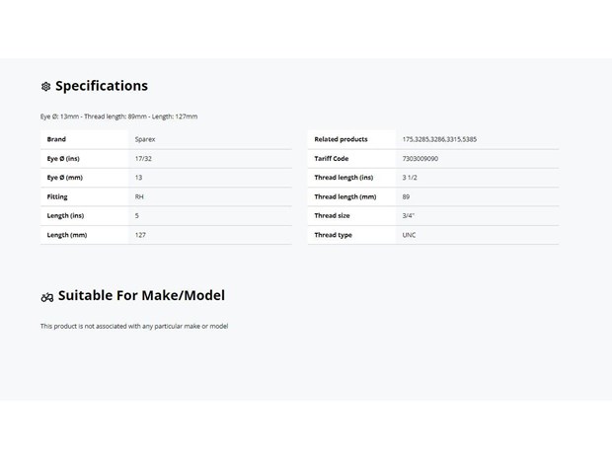Click the tractor icon beside Suitable For Make/Model
Screen dimensions: 612x459
click(x=46, y=297)
